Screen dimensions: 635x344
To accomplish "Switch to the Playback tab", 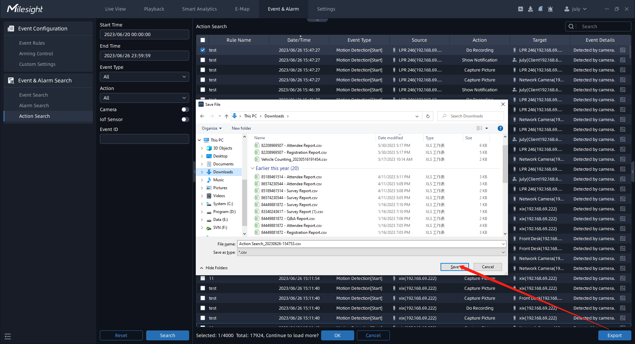I will 154,9.
